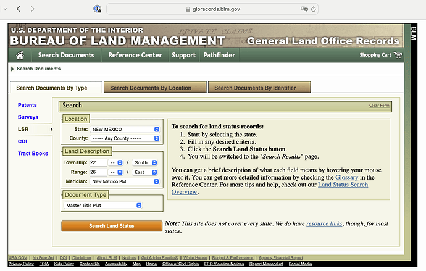426x271 pixels.
Task: Open About BLM footer link
Action: [x=107, y=257]
